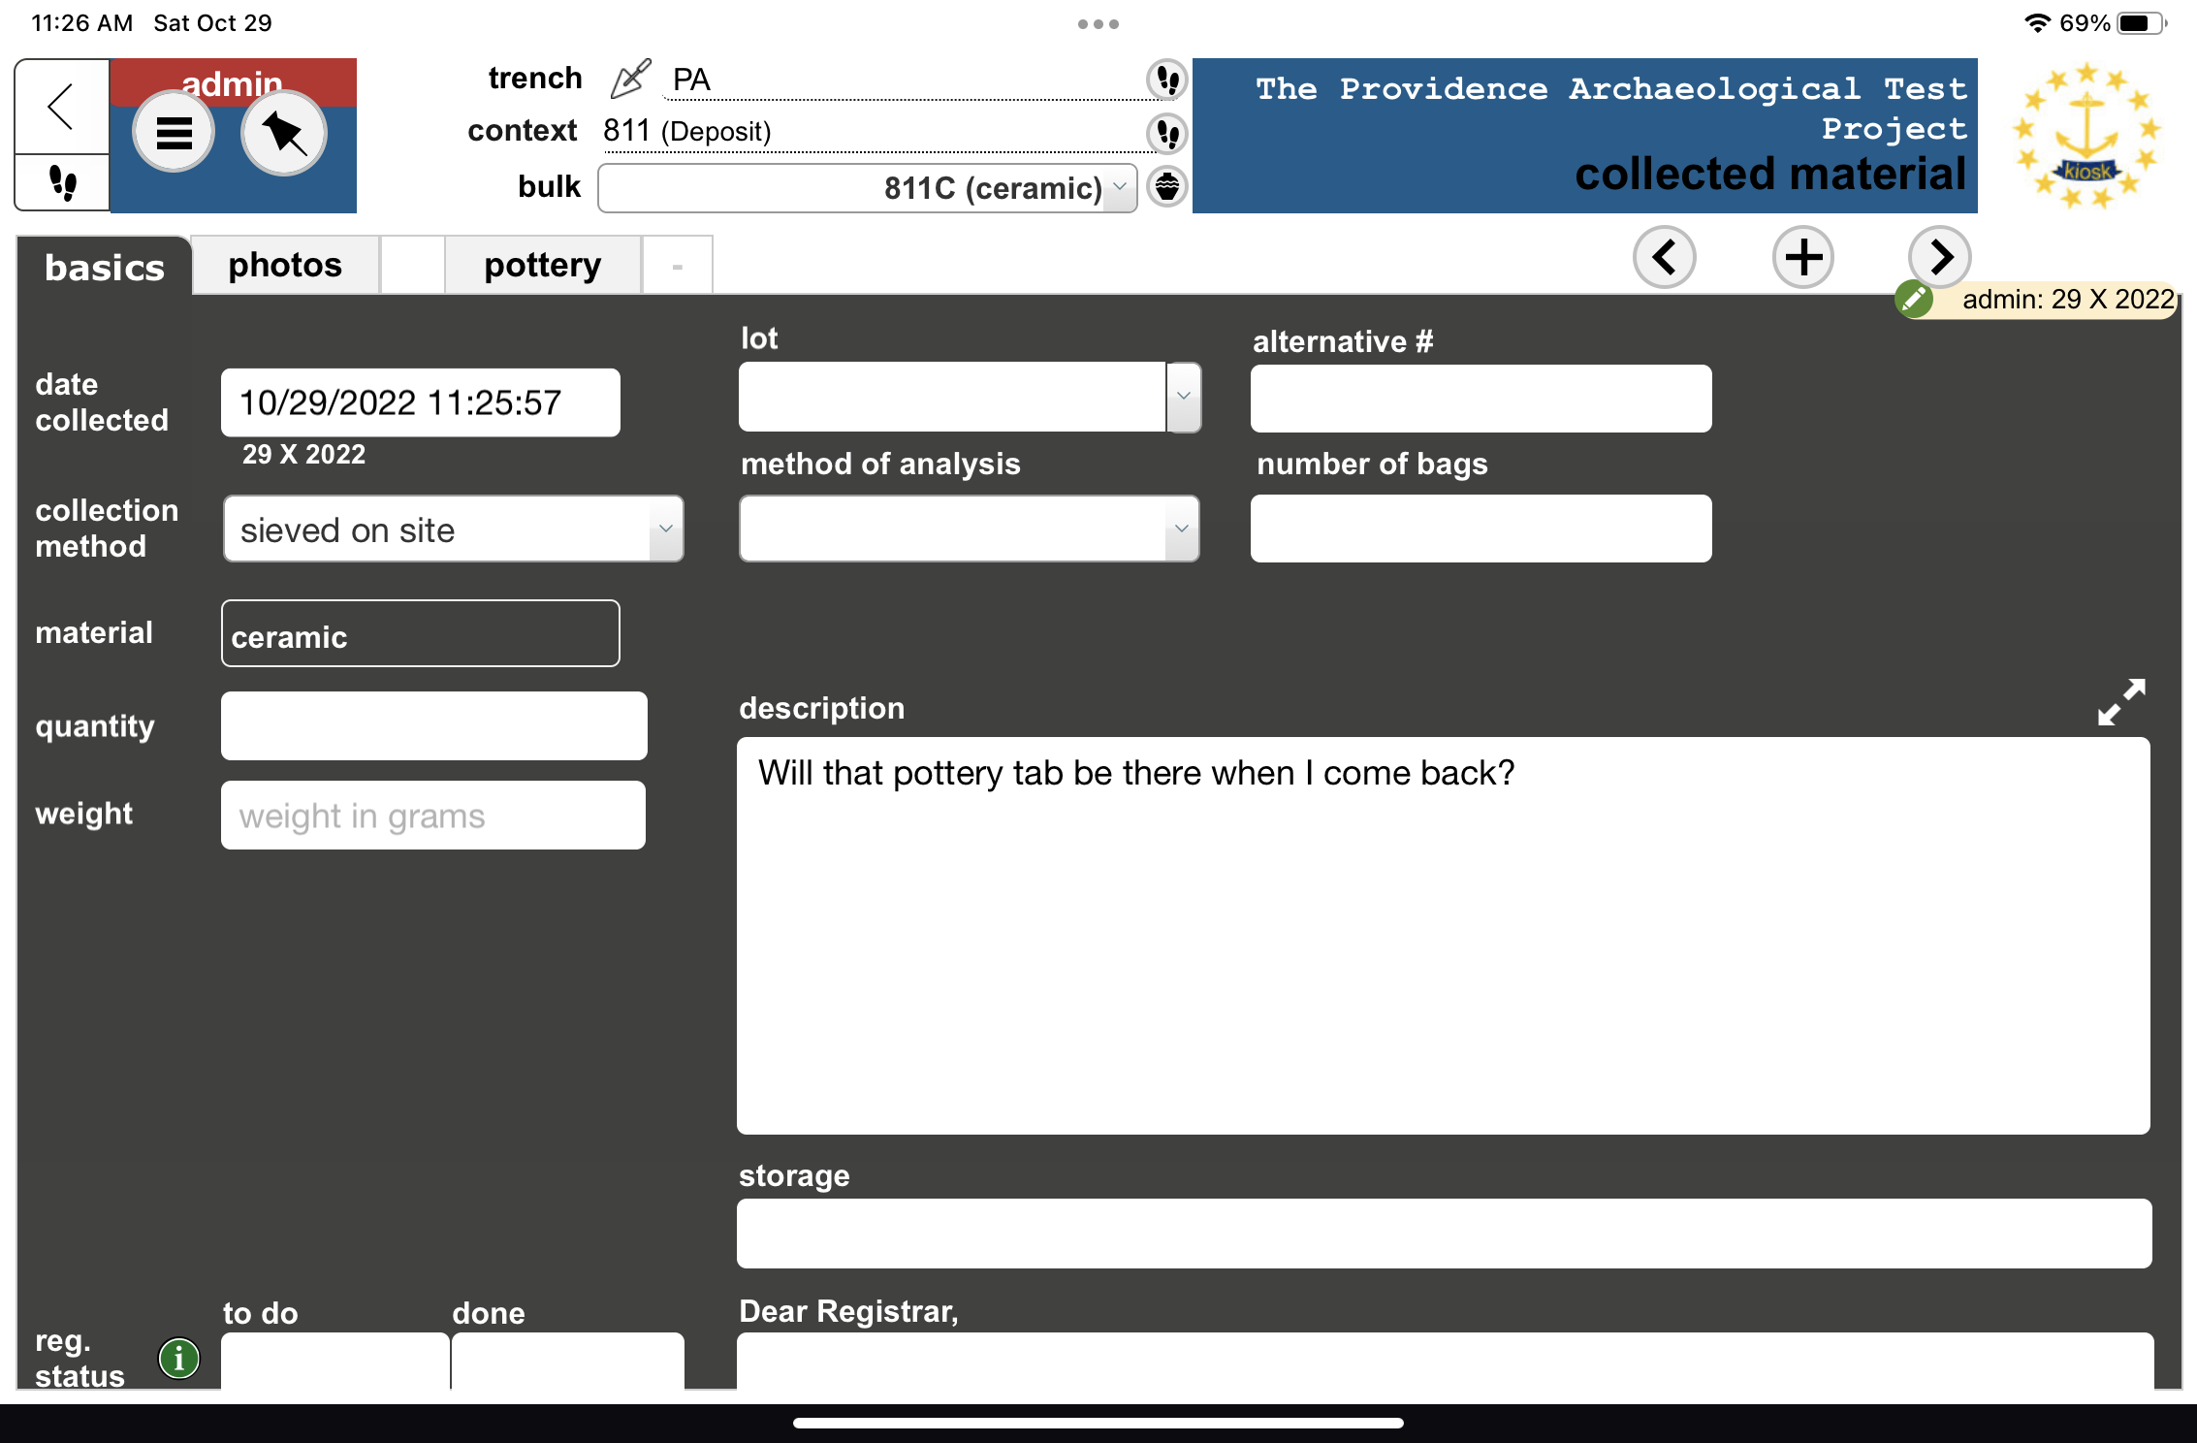This screenshot has height=1443, width=2197.
Task: Click the green pencil icon on admin annotation
Action: pyautogui.click(x=1913, y=300)
